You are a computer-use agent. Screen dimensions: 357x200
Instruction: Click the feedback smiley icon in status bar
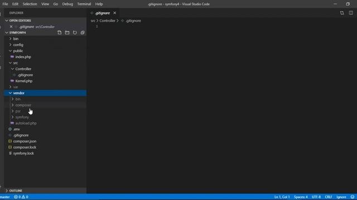(353, 197)
